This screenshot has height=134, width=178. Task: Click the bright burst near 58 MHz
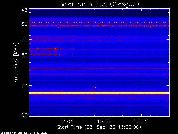click(55, 49)
